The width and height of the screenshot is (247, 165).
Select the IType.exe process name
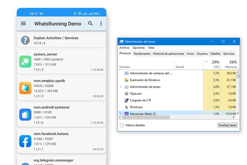(x=136, y=94)
